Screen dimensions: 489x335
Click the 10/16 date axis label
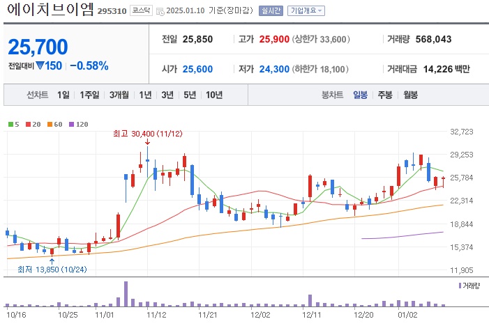pos(16,315)
